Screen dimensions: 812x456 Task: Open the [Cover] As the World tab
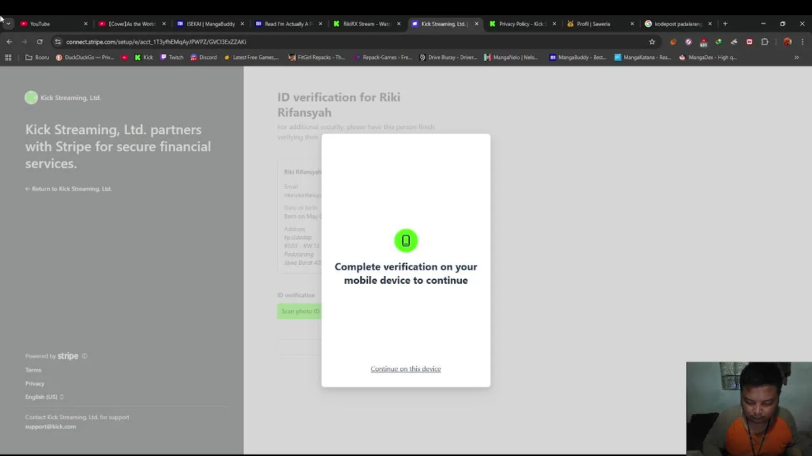pos(131,24)
